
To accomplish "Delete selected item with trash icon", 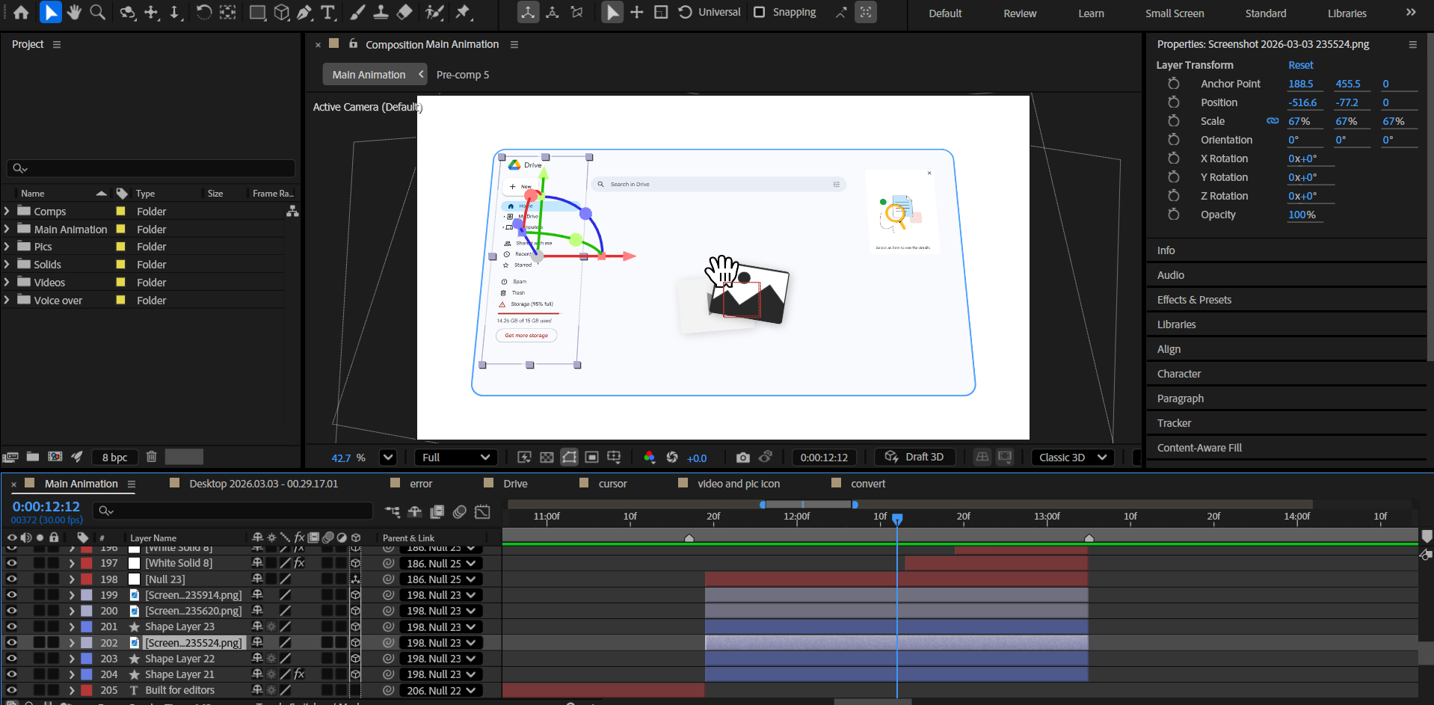I will click(152, 457).
